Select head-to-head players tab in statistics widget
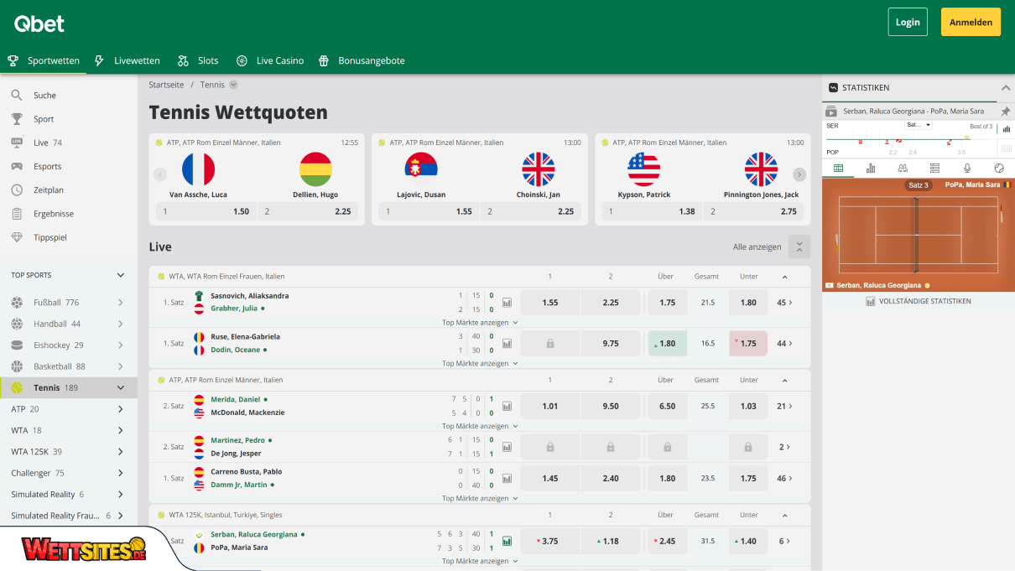This screenshot has height=571, width=1015. [x=903, y=168]
